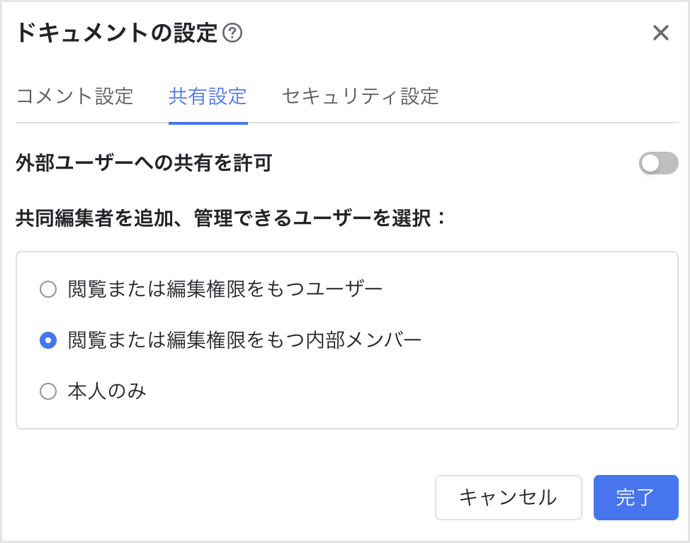Choose the 本人のみ radio circle
This screenshot has height=543, width=690.
(48, 391)
